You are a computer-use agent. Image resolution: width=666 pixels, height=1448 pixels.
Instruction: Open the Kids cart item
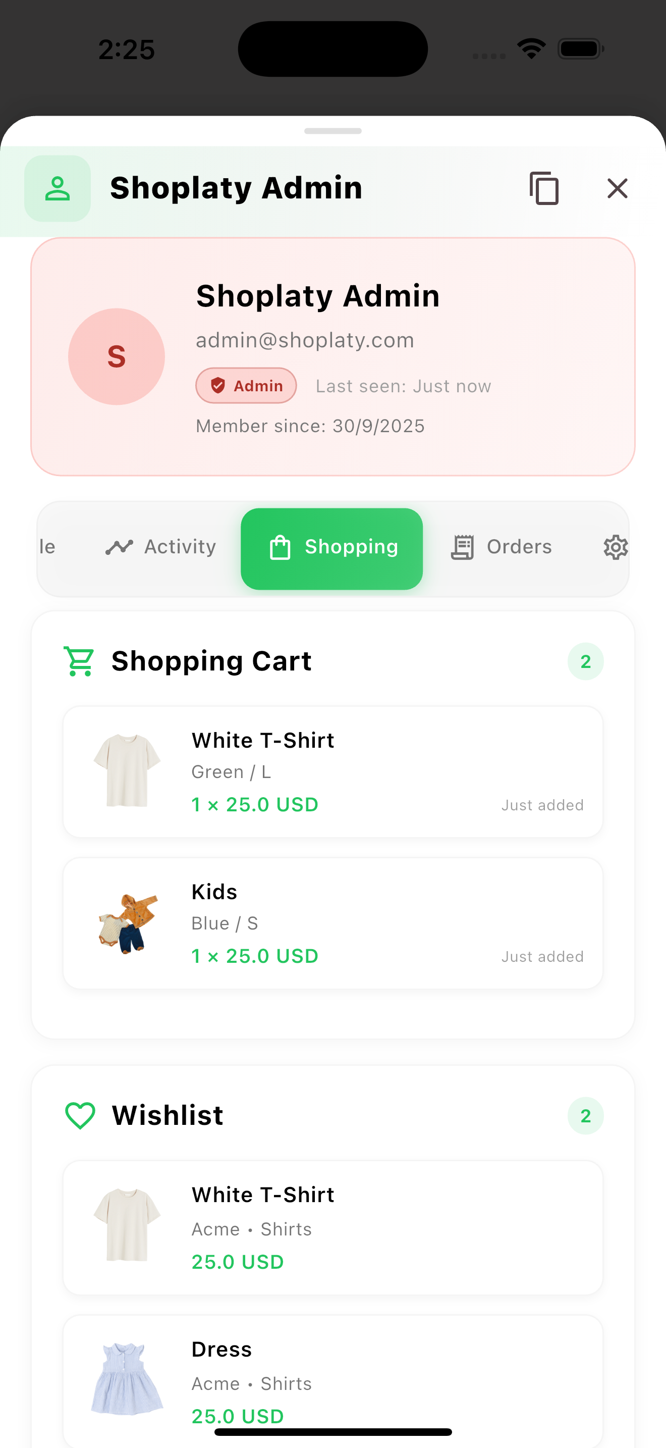tap(333, 923)
